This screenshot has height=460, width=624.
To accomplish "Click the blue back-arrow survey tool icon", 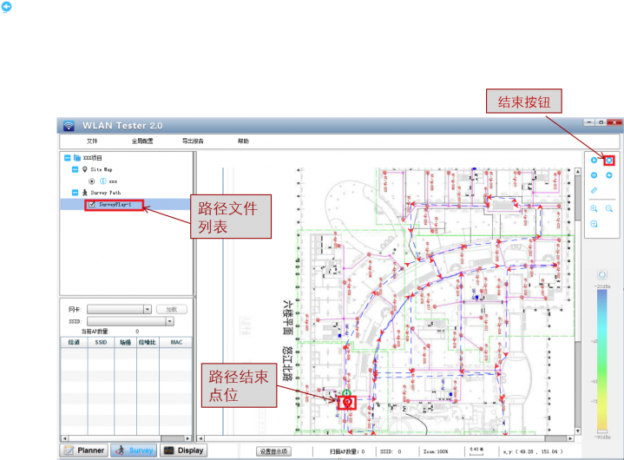I will coord(609,175).
